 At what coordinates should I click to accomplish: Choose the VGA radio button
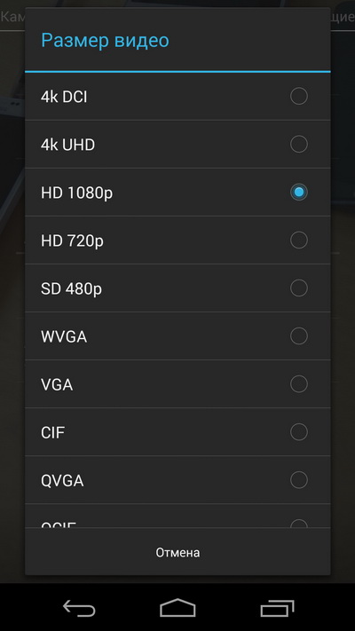pyautogui.click(x=299, y=383)
